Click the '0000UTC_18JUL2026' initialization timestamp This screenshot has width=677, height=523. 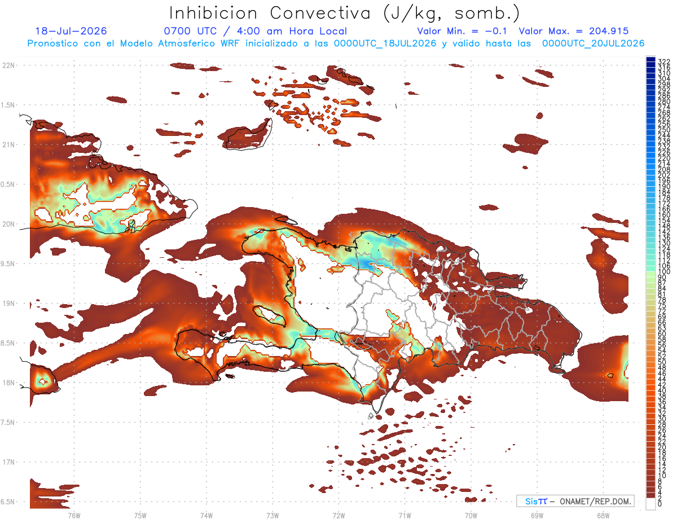pos(385,43)
